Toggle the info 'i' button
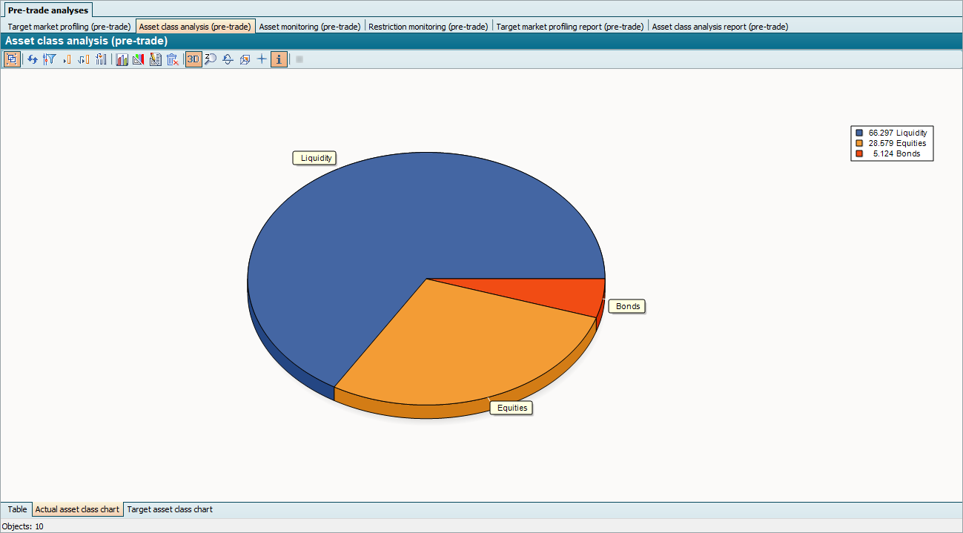This screenshot has height=533, width=963. pyautogui.click(x=279, y=59)
